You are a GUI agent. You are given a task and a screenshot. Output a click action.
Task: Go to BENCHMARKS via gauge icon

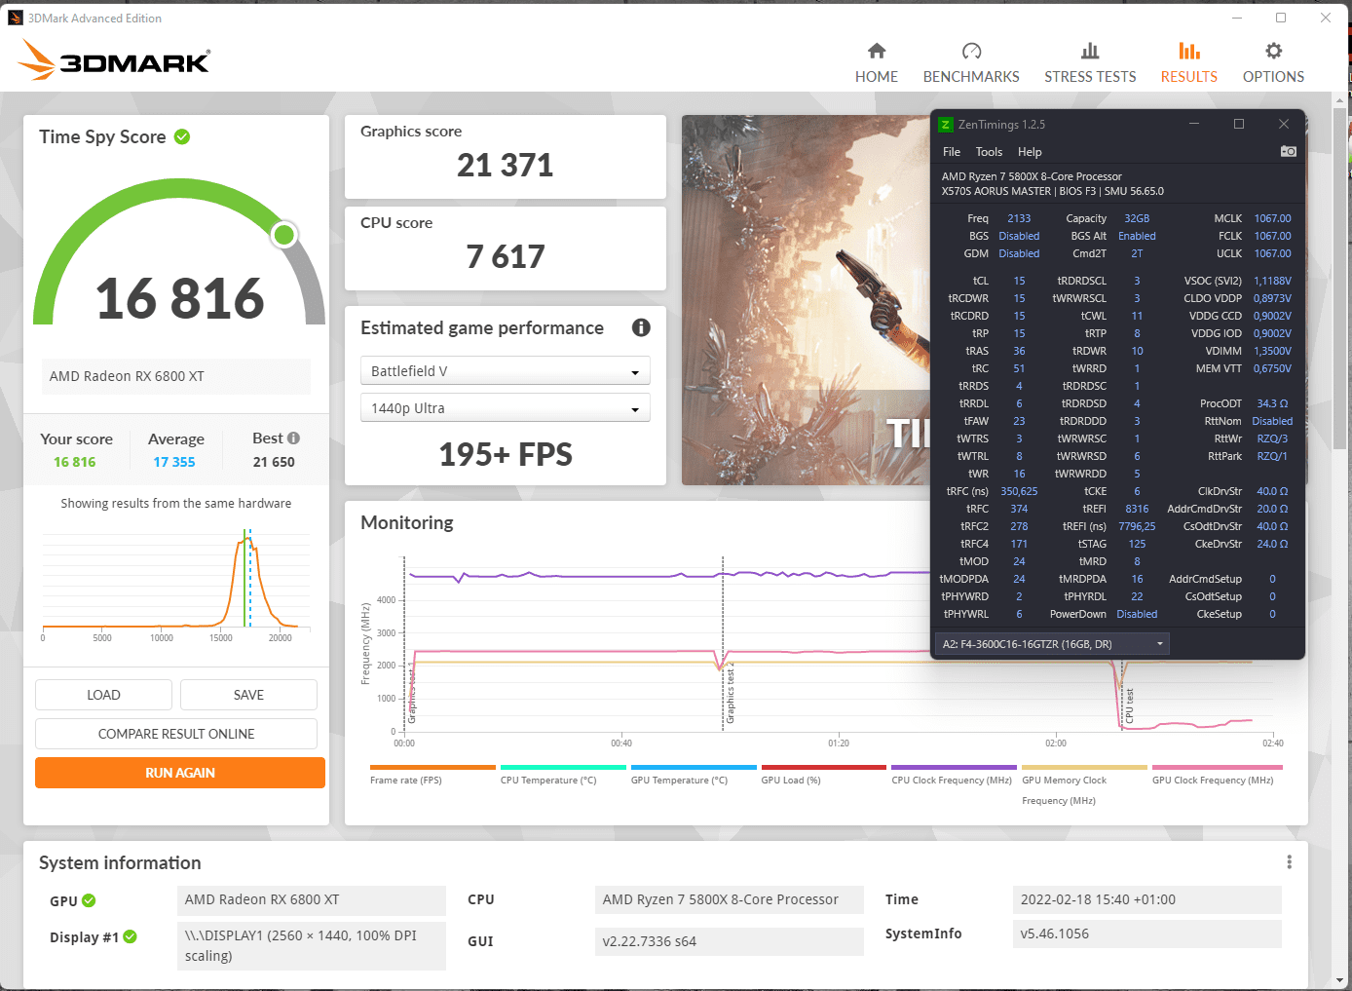click(971, 51)
